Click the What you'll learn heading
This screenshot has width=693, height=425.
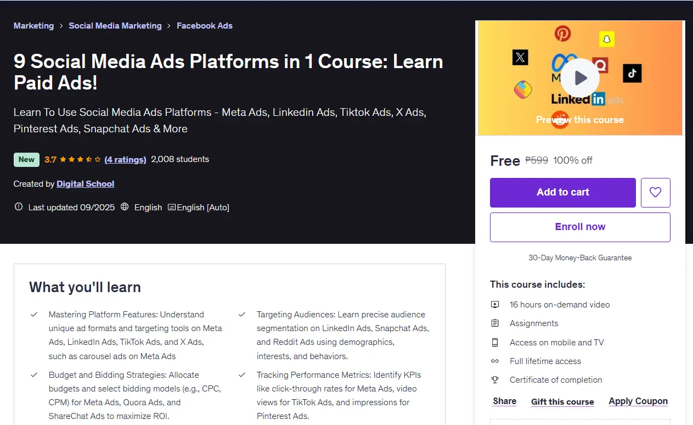[85, 287]
